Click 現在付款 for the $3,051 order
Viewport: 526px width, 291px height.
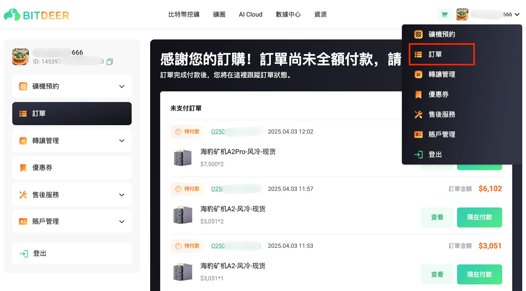point(480,274)
